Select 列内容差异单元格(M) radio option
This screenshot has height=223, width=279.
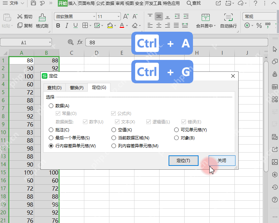[x=114, y=146]
